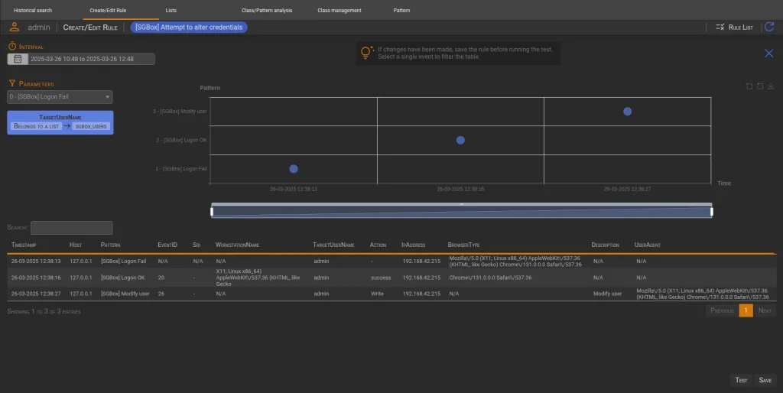Select the Logon Fail event dot on the chart
The width and height of the screenshot is (783, 393).
(294, 169)
